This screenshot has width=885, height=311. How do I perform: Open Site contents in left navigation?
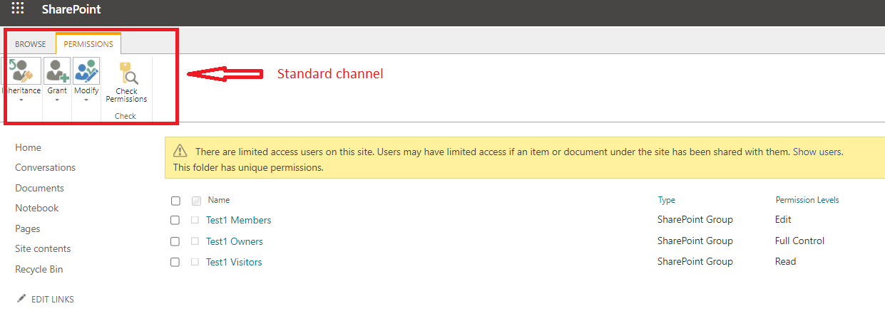(x=43, y=248)
